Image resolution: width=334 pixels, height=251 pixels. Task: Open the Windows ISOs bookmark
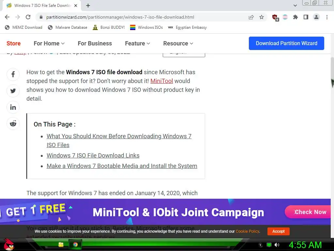(146, 27)
